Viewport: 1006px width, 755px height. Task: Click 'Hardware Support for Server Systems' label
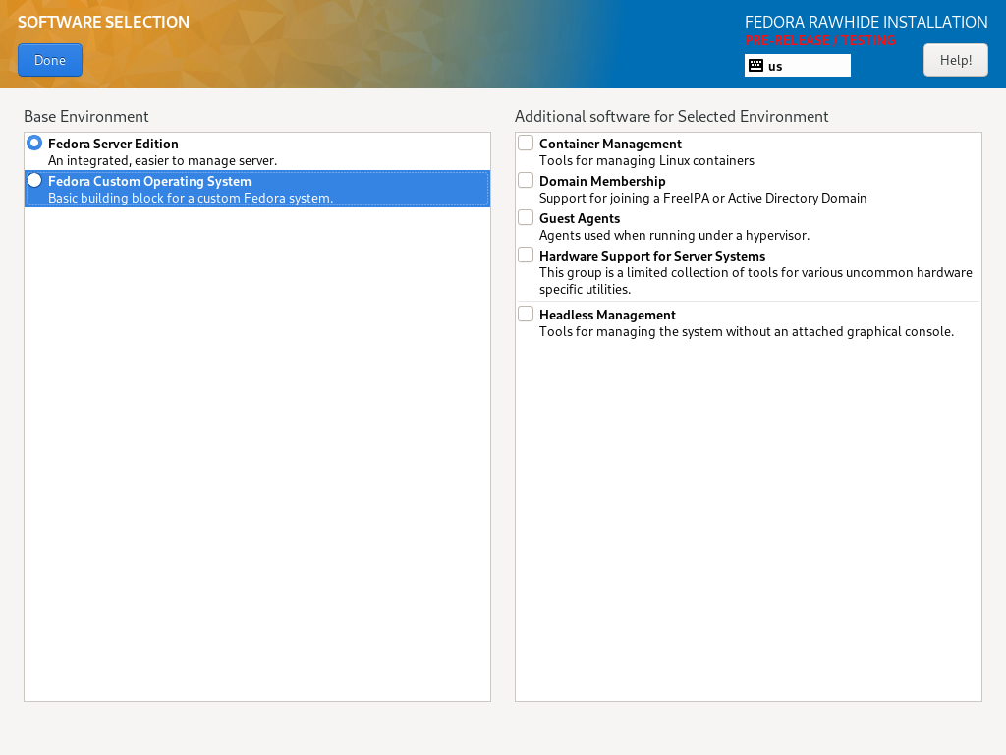coord(652,257)
